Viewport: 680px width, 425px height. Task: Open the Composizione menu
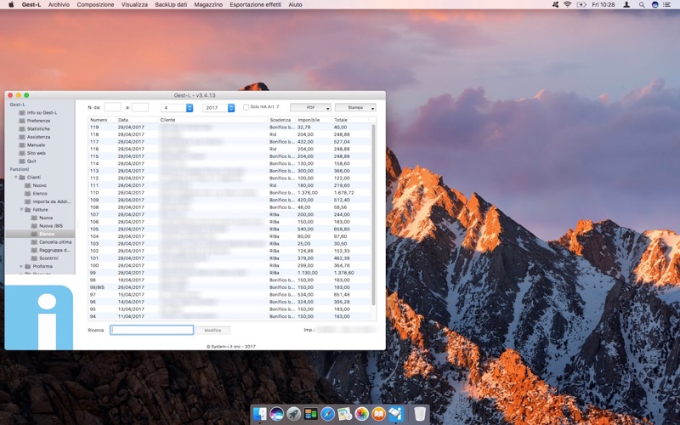[x=95, y=4]
